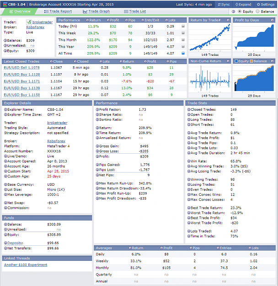Open the Trade Report tab
The width and height of the screenshot is (278, 286).
(58, 11)
